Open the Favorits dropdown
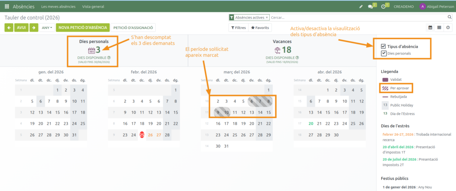The width and height of the screenshot is (456, 191). tap(260, 28)
